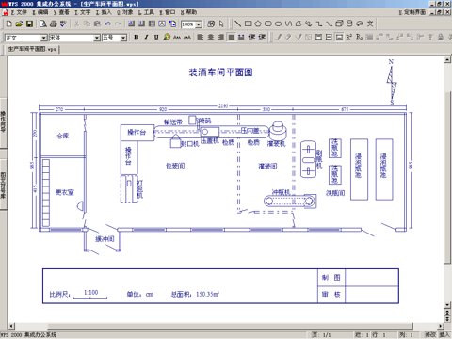This screenshot has width=452, height=339.
Task: Click the 更衣室 room label
Action: click(x=65, y=192)
